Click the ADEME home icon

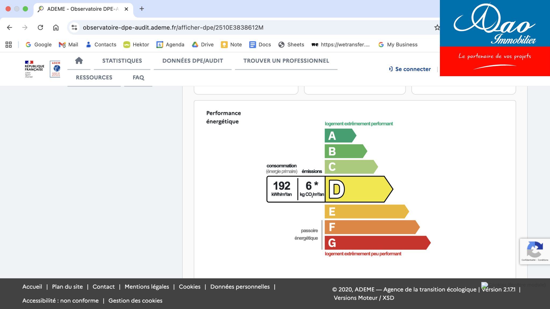[79, 61]
